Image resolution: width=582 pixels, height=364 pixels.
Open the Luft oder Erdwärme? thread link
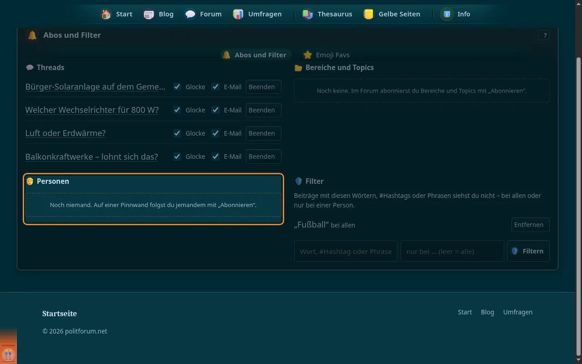pos(65,133)
